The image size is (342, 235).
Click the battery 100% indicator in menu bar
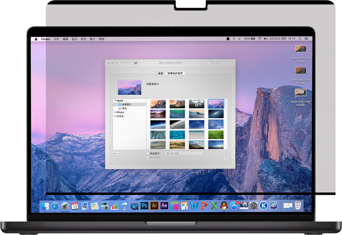click(250, 39)
